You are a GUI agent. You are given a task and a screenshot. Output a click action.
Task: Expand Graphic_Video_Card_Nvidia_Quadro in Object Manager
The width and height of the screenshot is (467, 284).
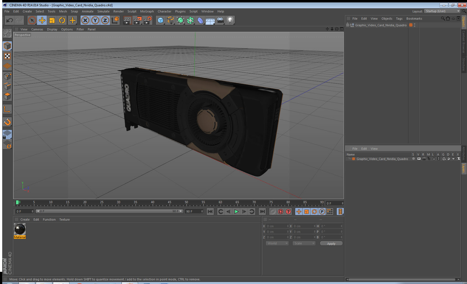pyautogui.click(x=348, y=25)
